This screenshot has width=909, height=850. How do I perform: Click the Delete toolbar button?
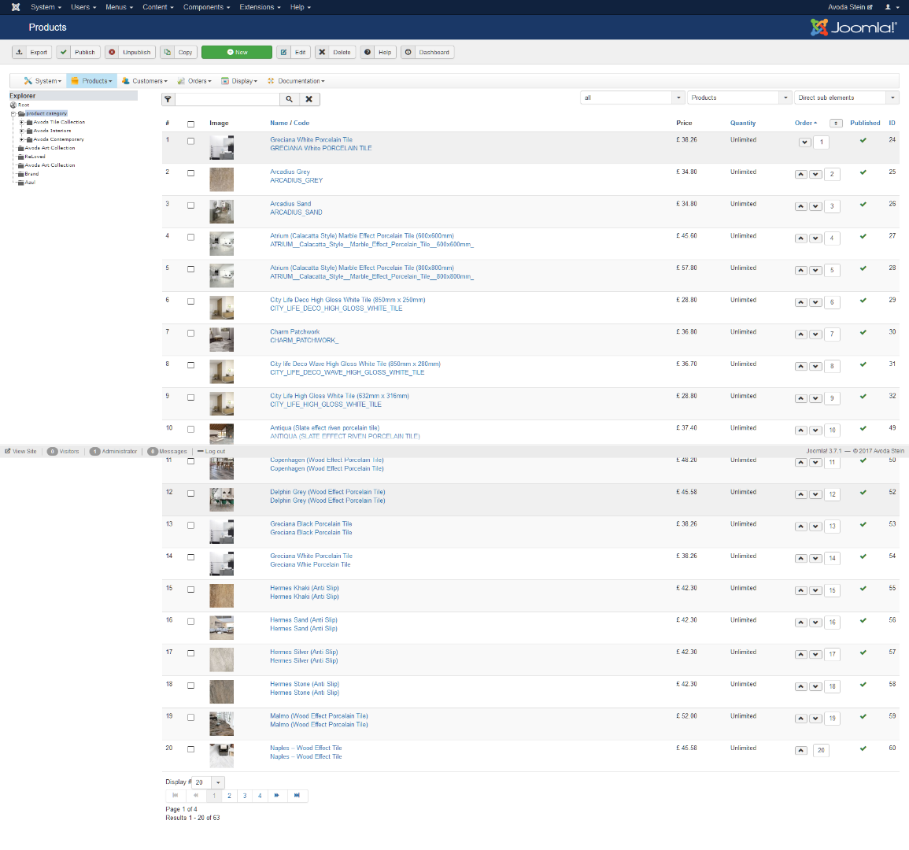pyautogui.click(x=335, y=52)
